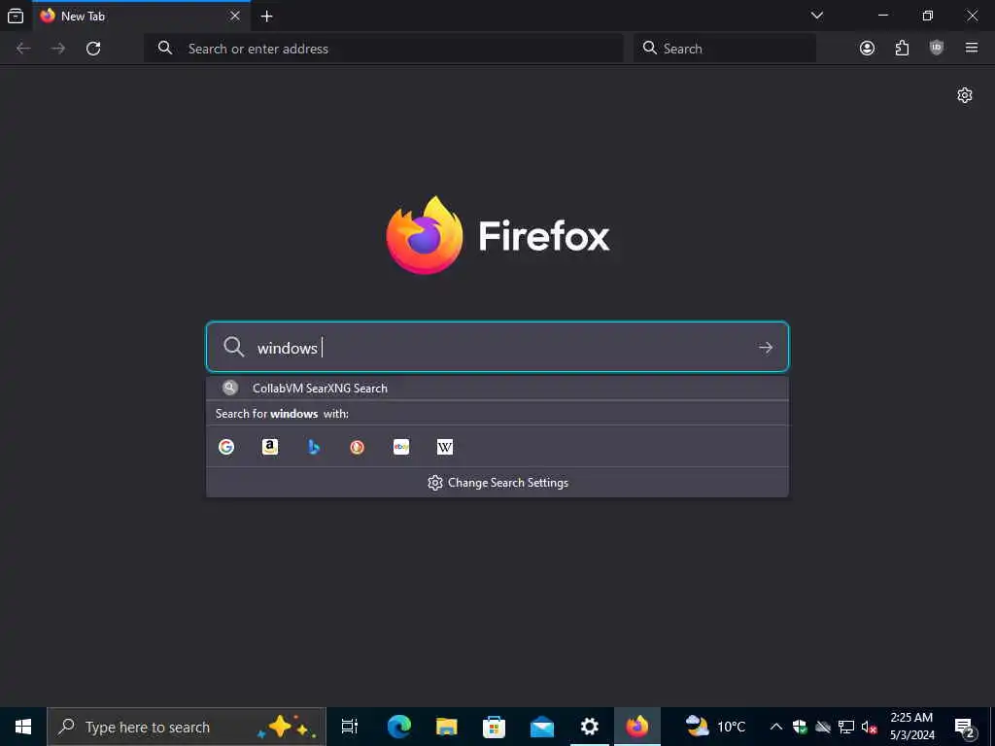The height and width of the screenshot is (746, 995).
Task: Focus the Search or enter address bar
Action: point(384,49)
